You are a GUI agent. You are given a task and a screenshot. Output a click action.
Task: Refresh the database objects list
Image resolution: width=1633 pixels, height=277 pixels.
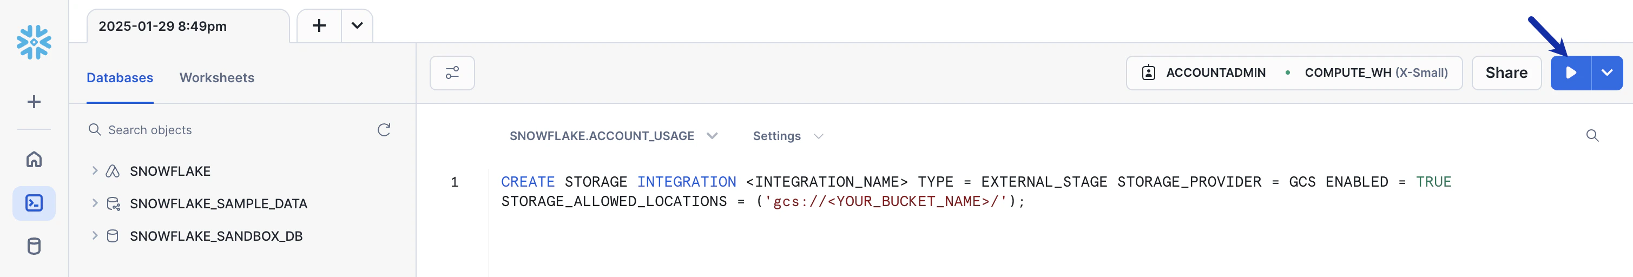pyautogui.click(x=384, y=130)
